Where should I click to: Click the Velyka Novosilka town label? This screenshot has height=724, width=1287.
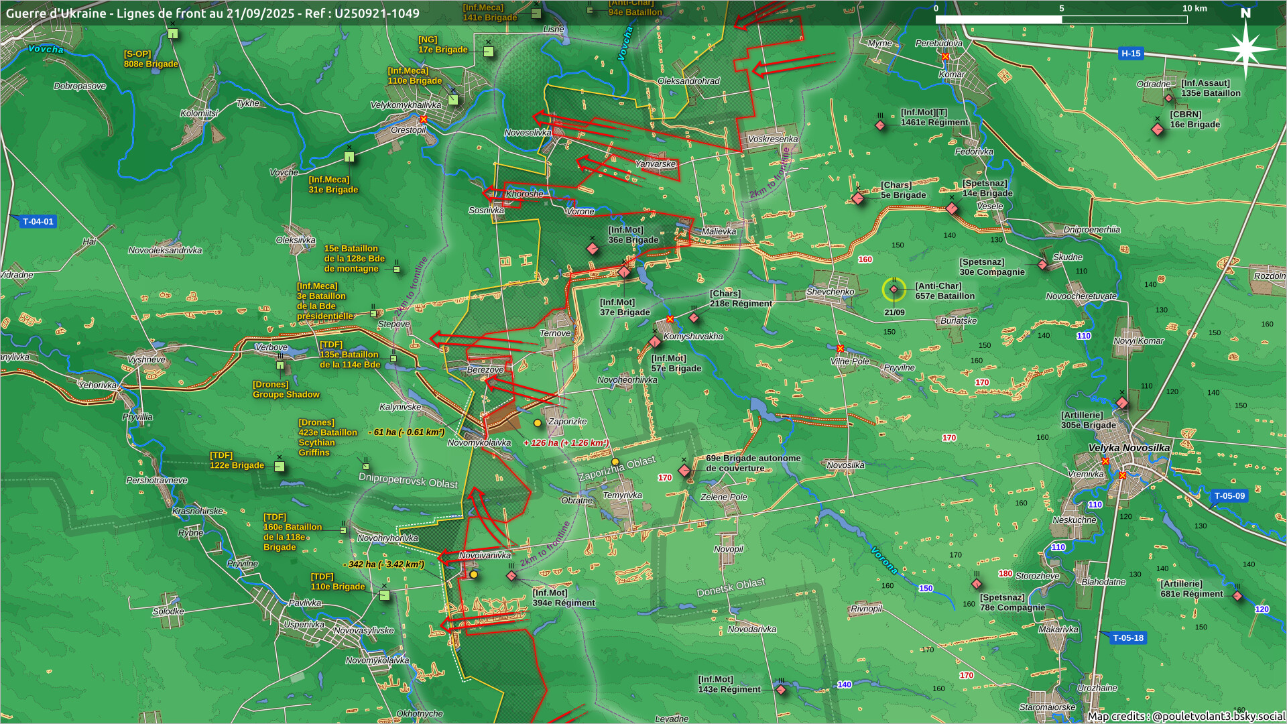tap(1129, 448)
